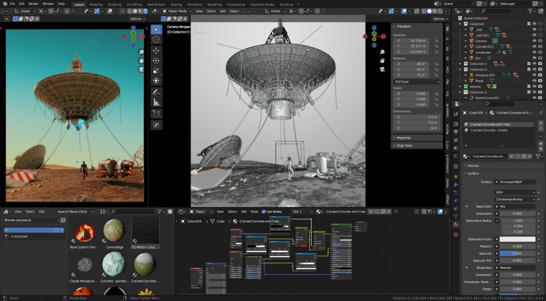Screen dimensions: 546x301
Task: Expand the Properties panel in sidebar
Action: [x=416, y=138]
